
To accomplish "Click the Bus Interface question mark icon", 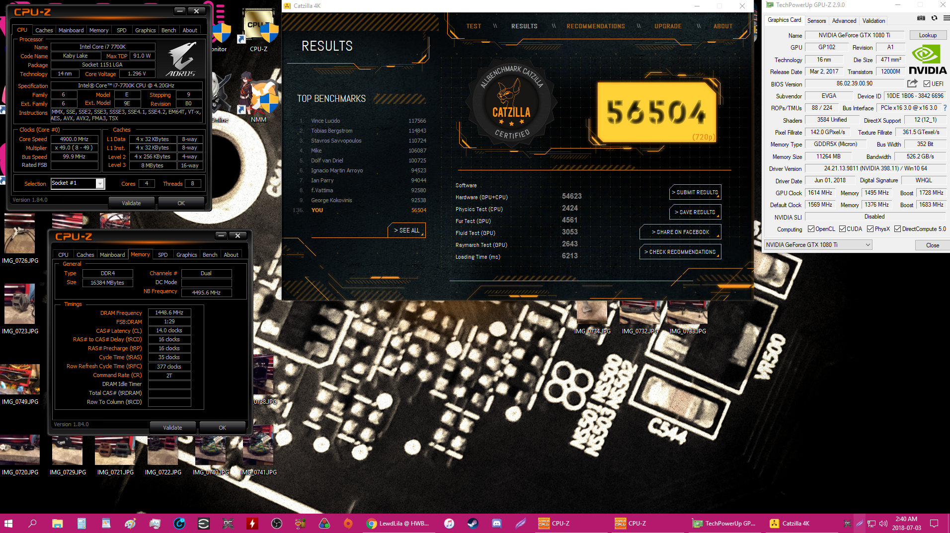I will [x=945, y=108].
